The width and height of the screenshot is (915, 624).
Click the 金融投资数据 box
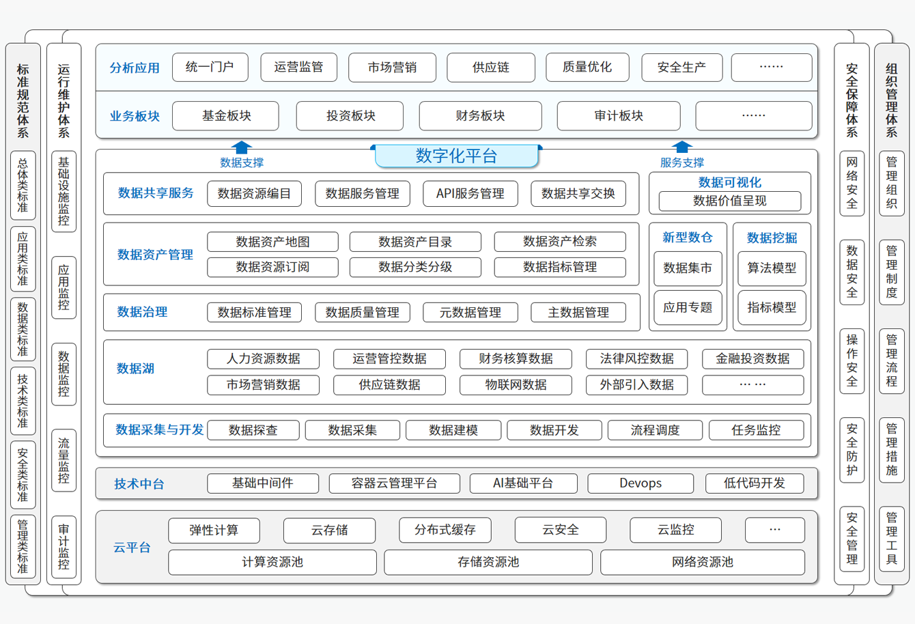click(x=753, y=359)
